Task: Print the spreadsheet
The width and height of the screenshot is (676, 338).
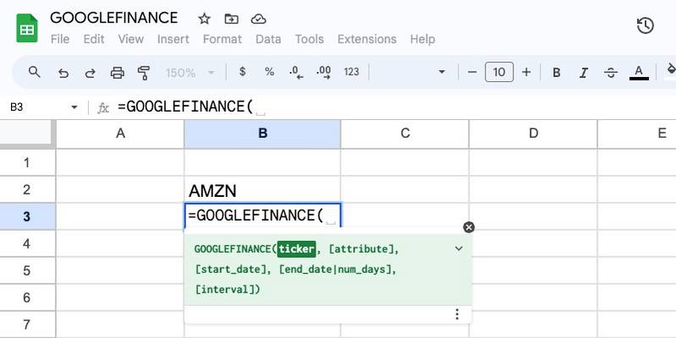Action: [x=118, y=73]
